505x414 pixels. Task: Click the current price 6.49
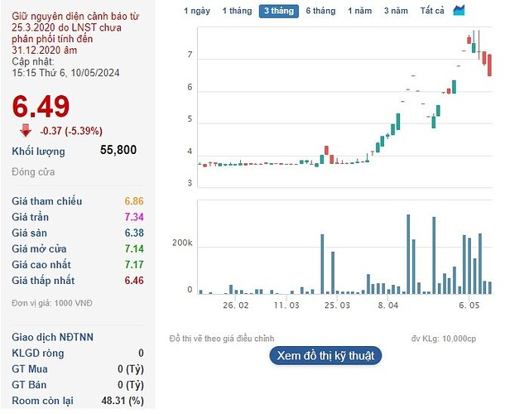click(41, 106)
